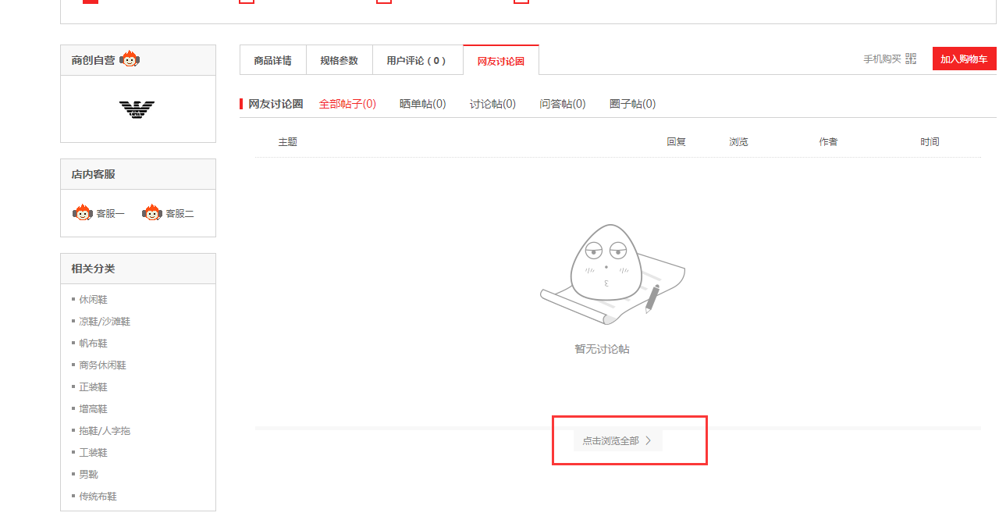This screenshot has width=999, height=527.
Task: Filter by 讨论帖(0)
Action: [x=492, y=104]
